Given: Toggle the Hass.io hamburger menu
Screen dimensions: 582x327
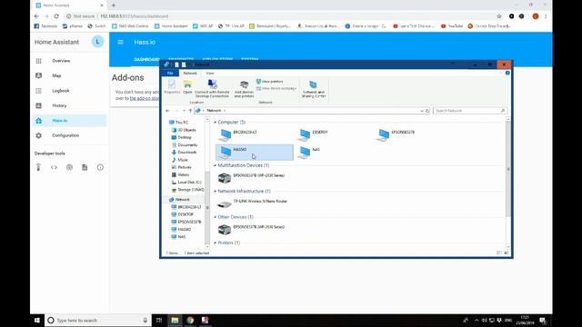Looking at the screenshot, I should click(121, 43).
